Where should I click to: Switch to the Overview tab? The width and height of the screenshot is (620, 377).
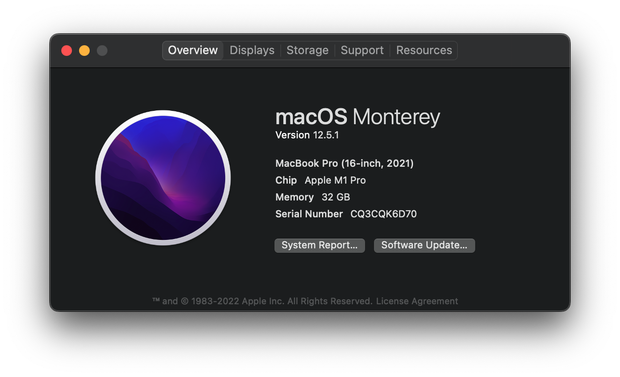click(193, 50)
